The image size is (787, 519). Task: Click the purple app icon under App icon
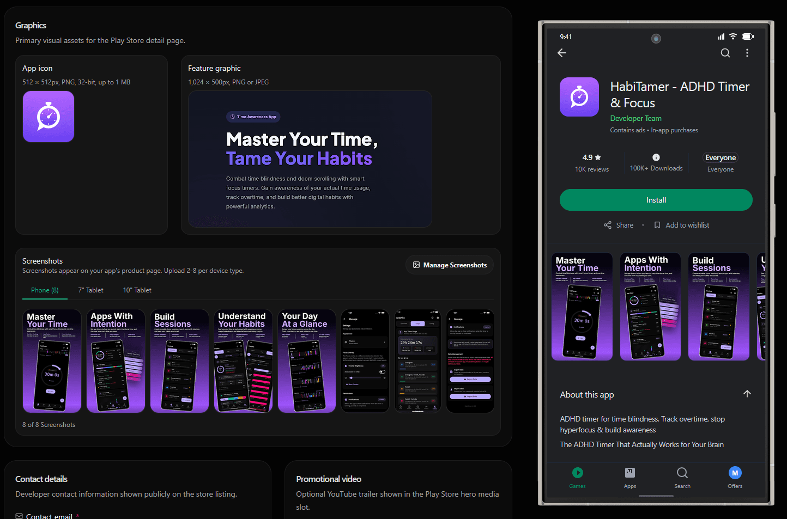[x=49, y=117]
